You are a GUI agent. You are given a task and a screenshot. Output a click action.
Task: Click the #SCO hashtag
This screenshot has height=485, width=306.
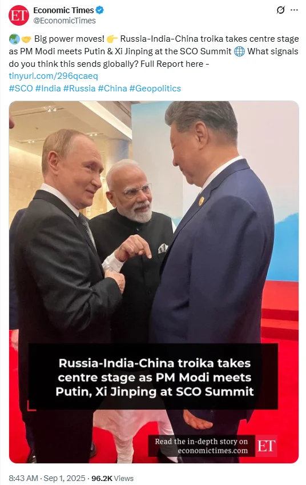21,89
